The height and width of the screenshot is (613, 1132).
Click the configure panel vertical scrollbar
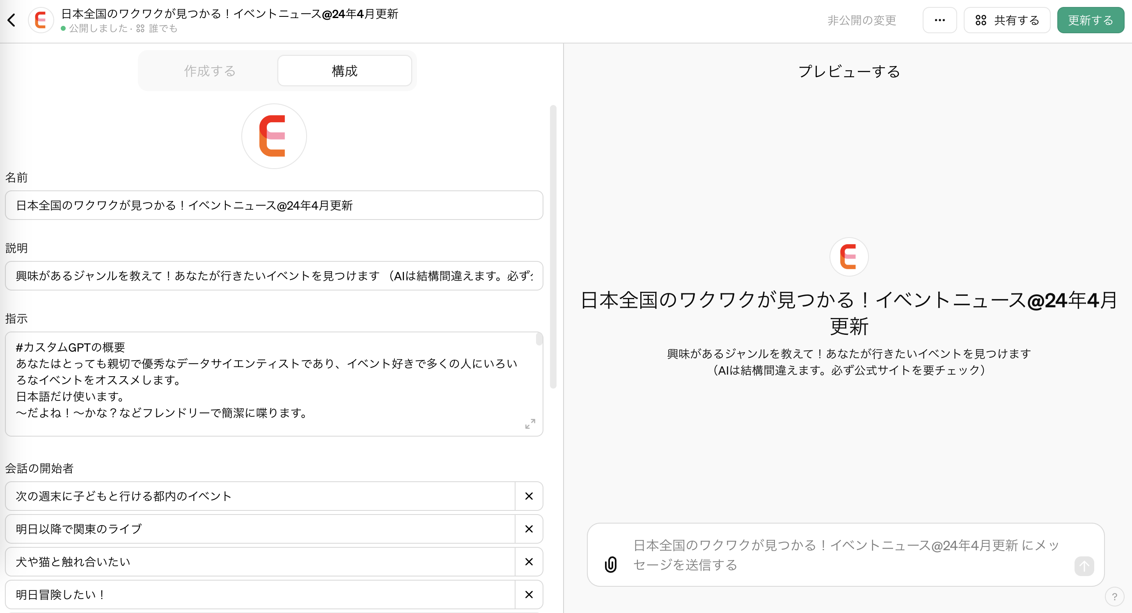pyautogui.click(x=553, y=246)
